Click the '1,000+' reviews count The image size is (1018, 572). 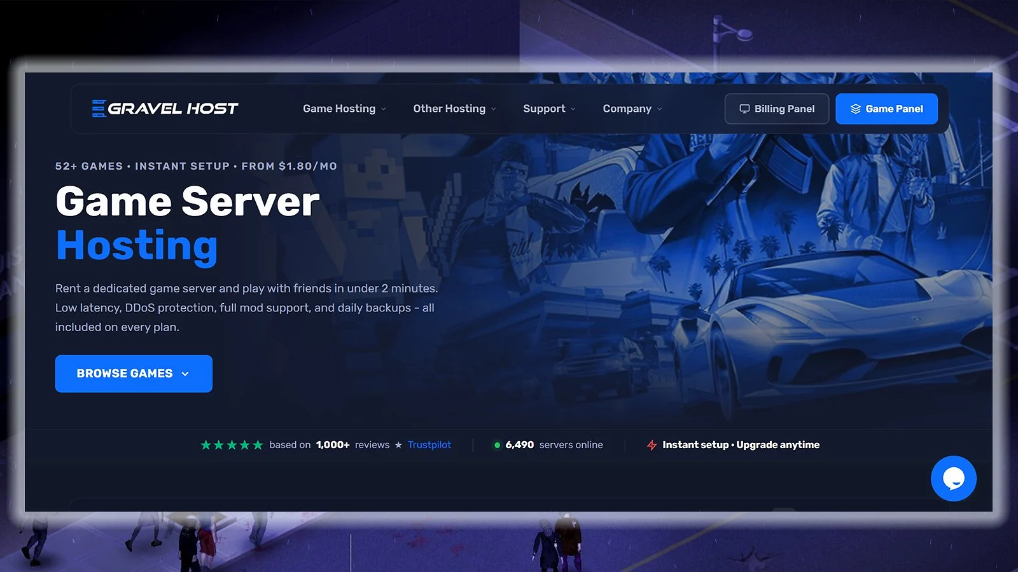point(333,445)
